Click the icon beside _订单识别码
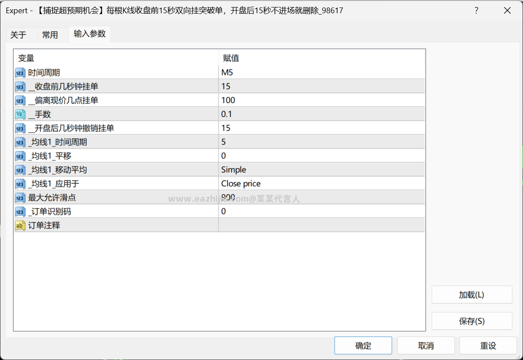Viewport: 523px width, 360px height. coord(20,212)
